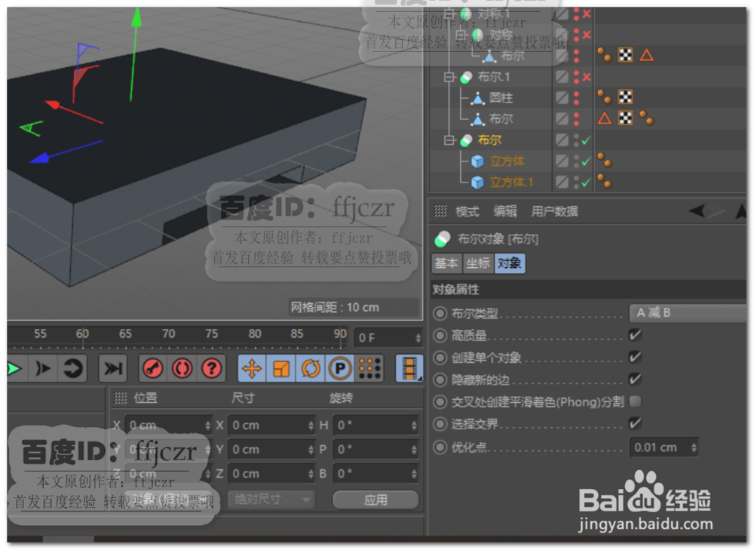Image resolution: width=754 pixels, height=550 pixels.
Task: Uncheck the 高质量 checkbox
Action: [x=636, y=336]
